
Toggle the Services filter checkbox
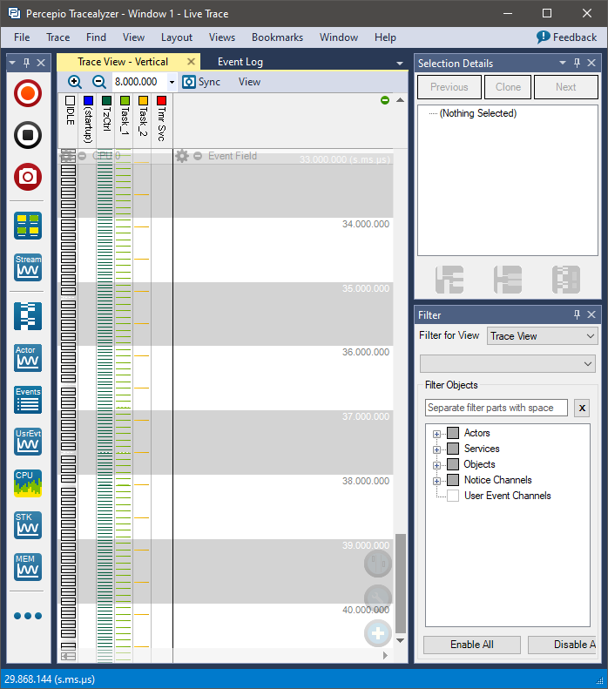coord(453,449)
